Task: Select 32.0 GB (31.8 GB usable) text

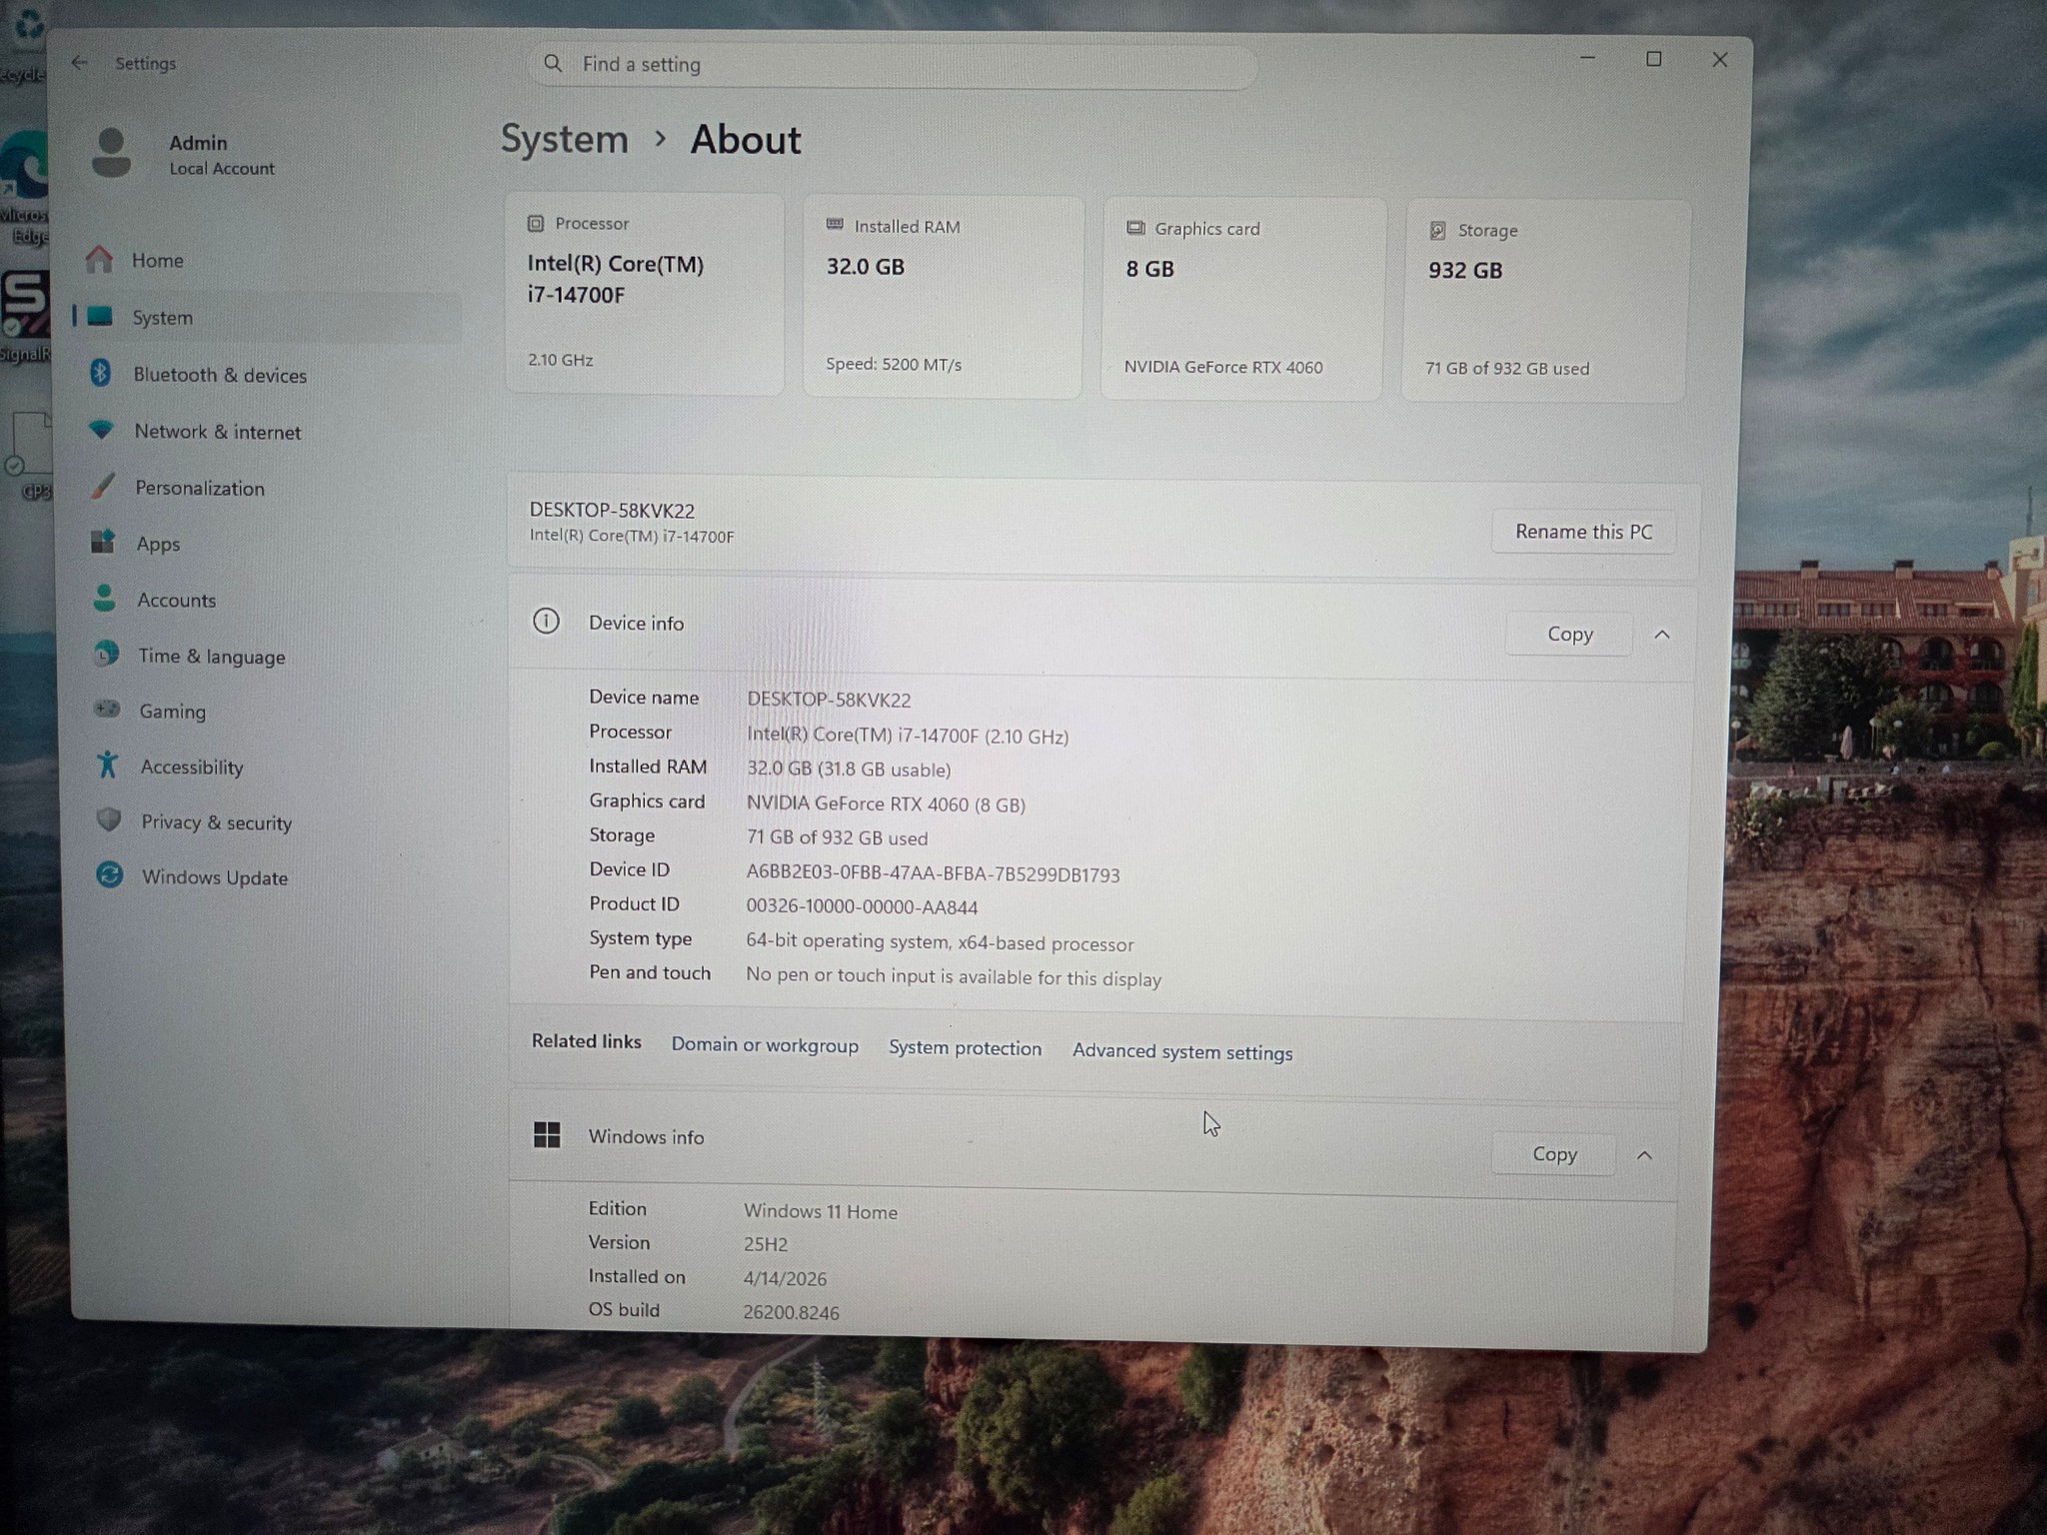Action: pyautogui.click(x=849, y=769)
